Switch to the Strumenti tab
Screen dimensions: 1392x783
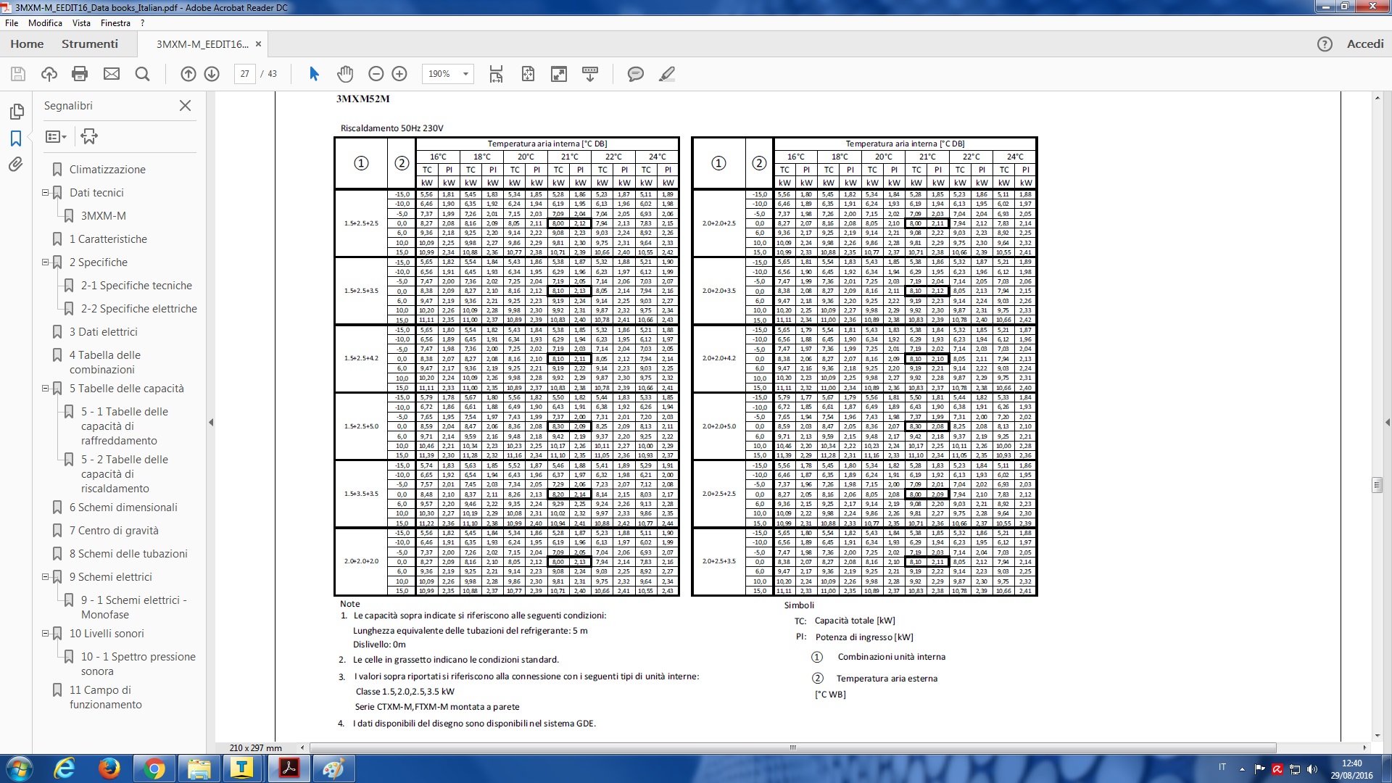90,44
